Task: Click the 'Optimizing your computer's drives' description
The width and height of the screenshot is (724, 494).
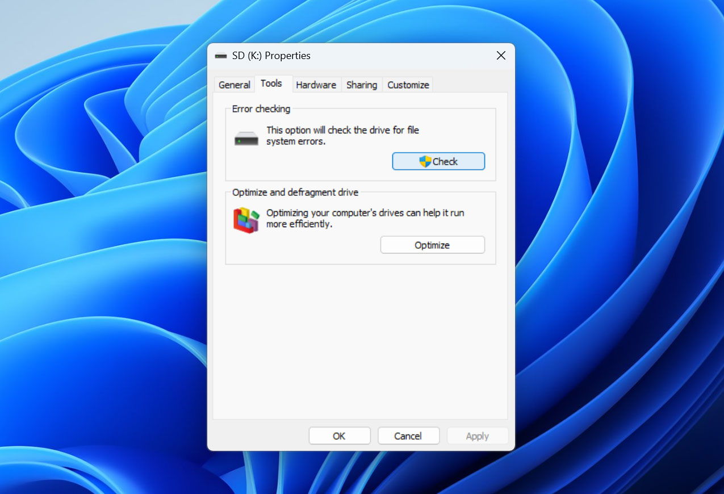Action: [x=366, y=219]
